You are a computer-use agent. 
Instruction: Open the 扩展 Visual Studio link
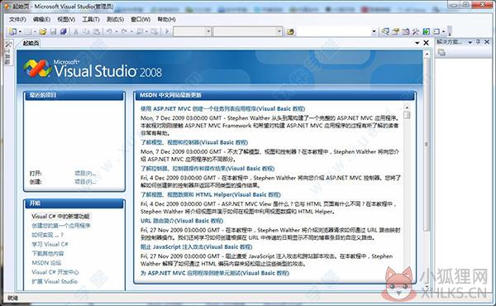(x=55, y=281)
